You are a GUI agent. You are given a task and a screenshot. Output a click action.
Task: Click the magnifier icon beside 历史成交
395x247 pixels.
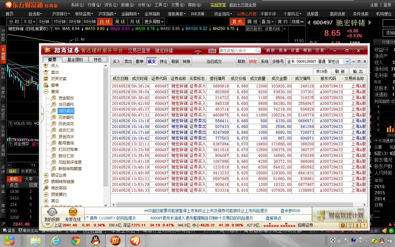[53, 124]
